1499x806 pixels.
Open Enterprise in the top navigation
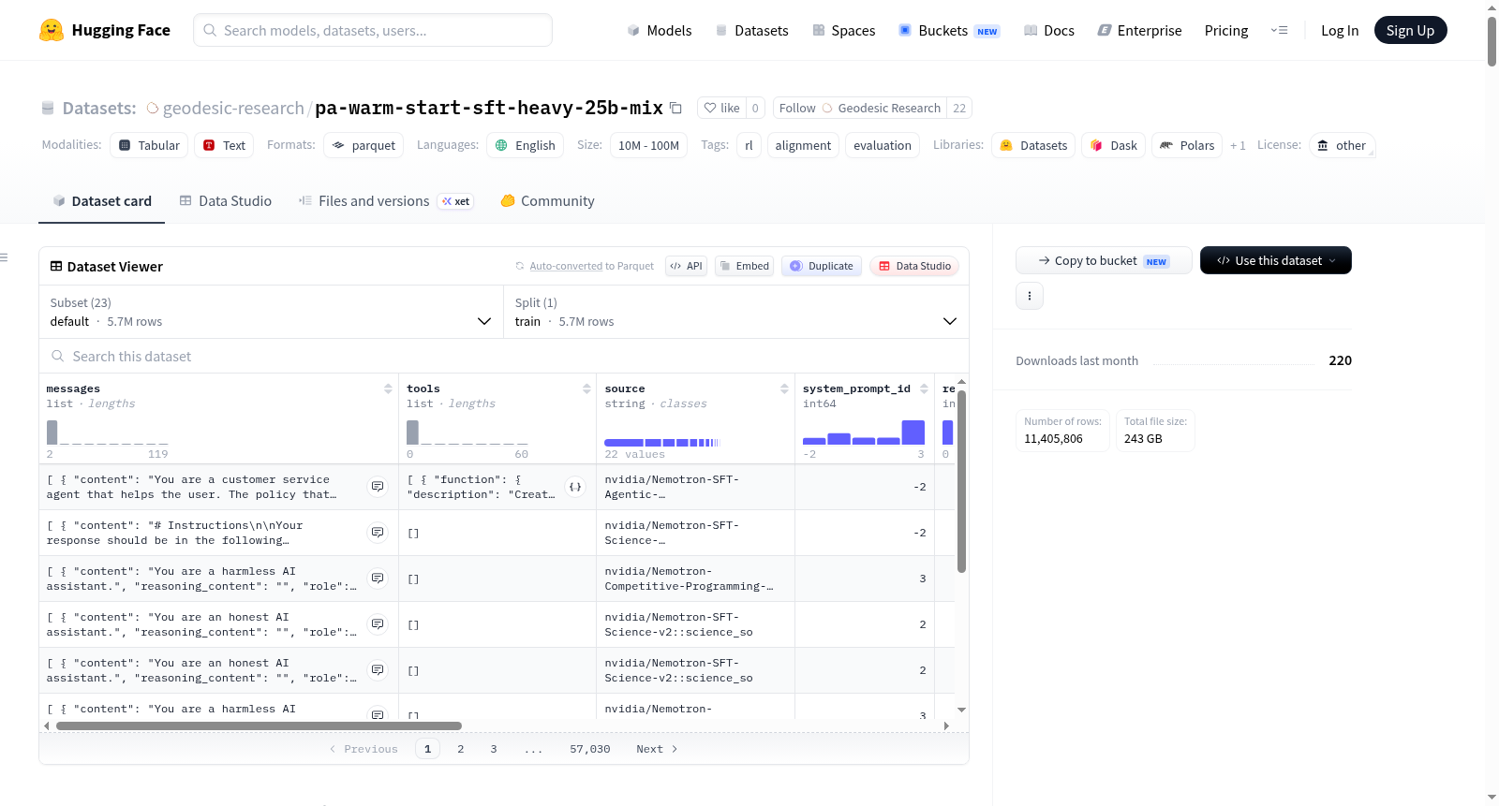(x=1139, y=30)
